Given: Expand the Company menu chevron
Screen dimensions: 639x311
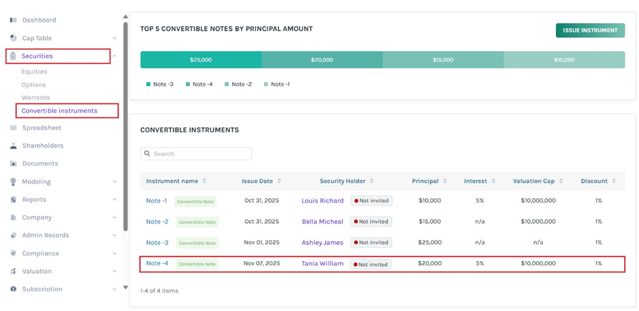Looking at the screenshot, I should [114, 218].
